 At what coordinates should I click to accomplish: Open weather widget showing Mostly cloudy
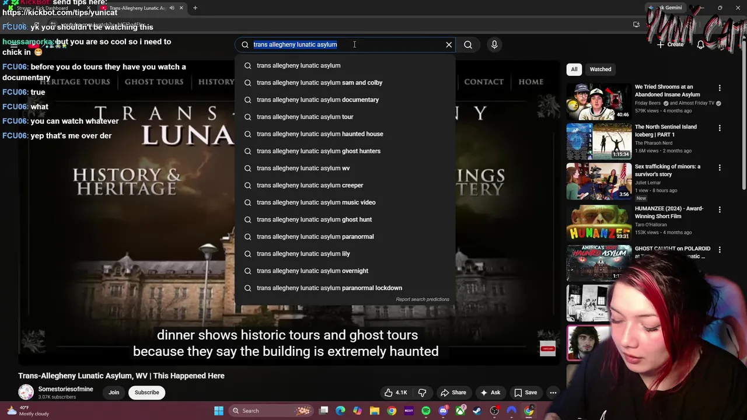pyautogui.click(x=27, y=411)
